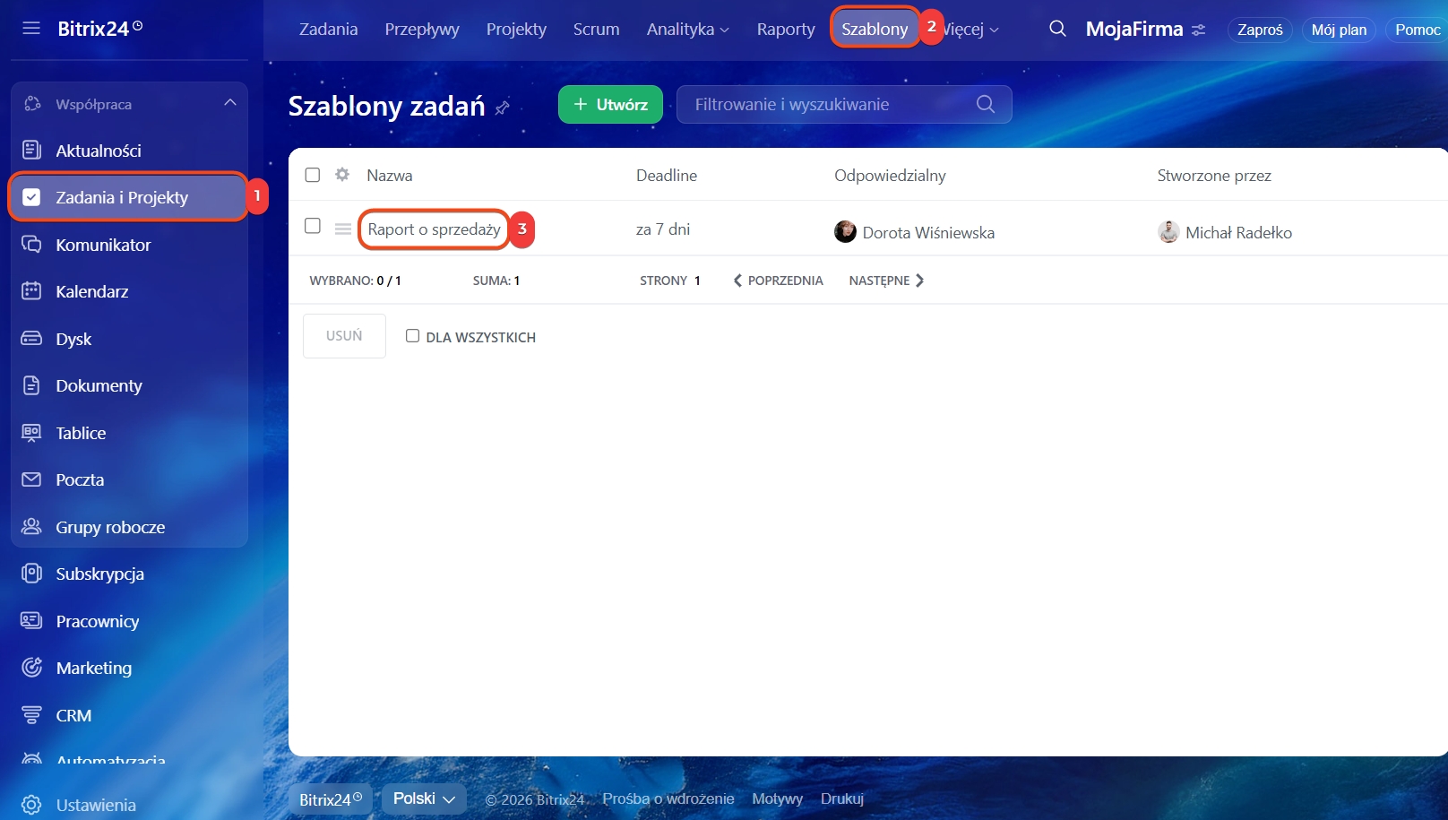Click the Drukuj footer link
Image resolution: width=1448 pixels, height=820 pixels.
click(842, 798)
